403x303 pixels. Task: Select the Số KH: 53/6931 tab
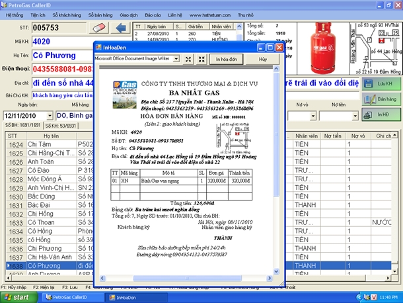coord(61,126)
